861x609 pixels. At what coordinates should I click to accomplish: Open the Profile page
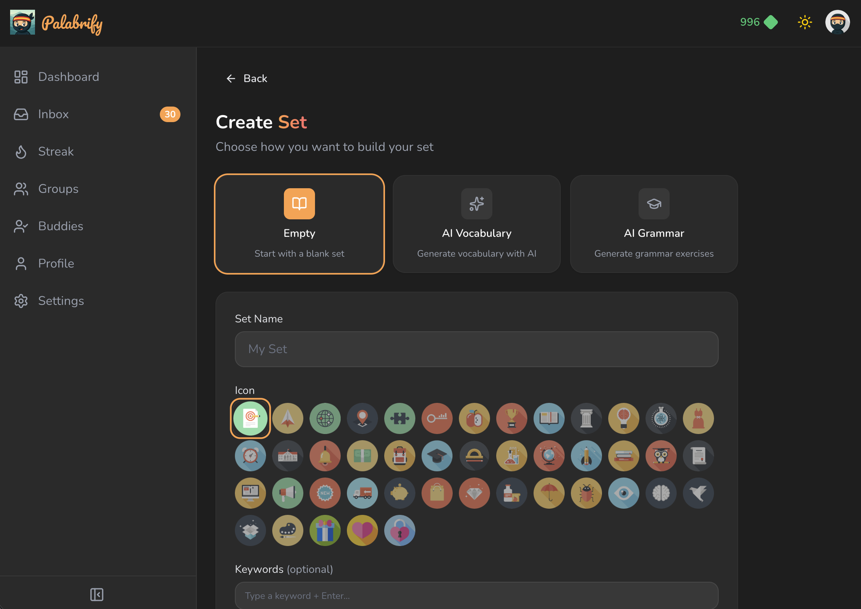click(98, 263)
